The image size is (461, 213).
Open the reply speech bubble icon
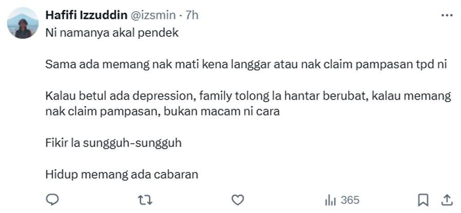point(52,200)
